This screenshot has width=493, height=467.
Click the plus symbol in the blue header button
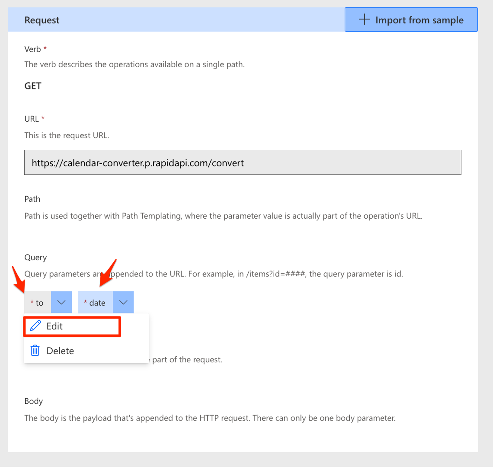(365, 20)
